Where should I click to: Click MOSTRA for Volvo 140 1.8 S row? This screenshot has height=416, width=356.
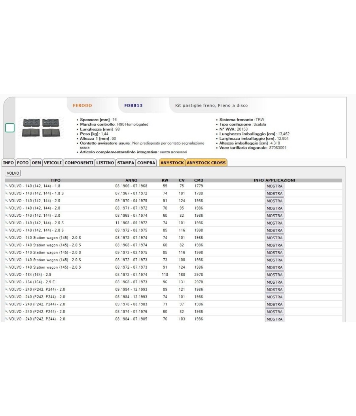[275, 194]
